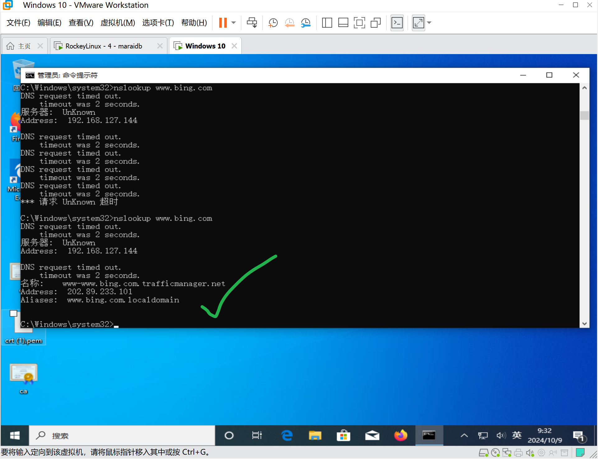Show the library sidebar panel icon
Image resolution: width=598 pixels, height=459 pixels.
327,23
